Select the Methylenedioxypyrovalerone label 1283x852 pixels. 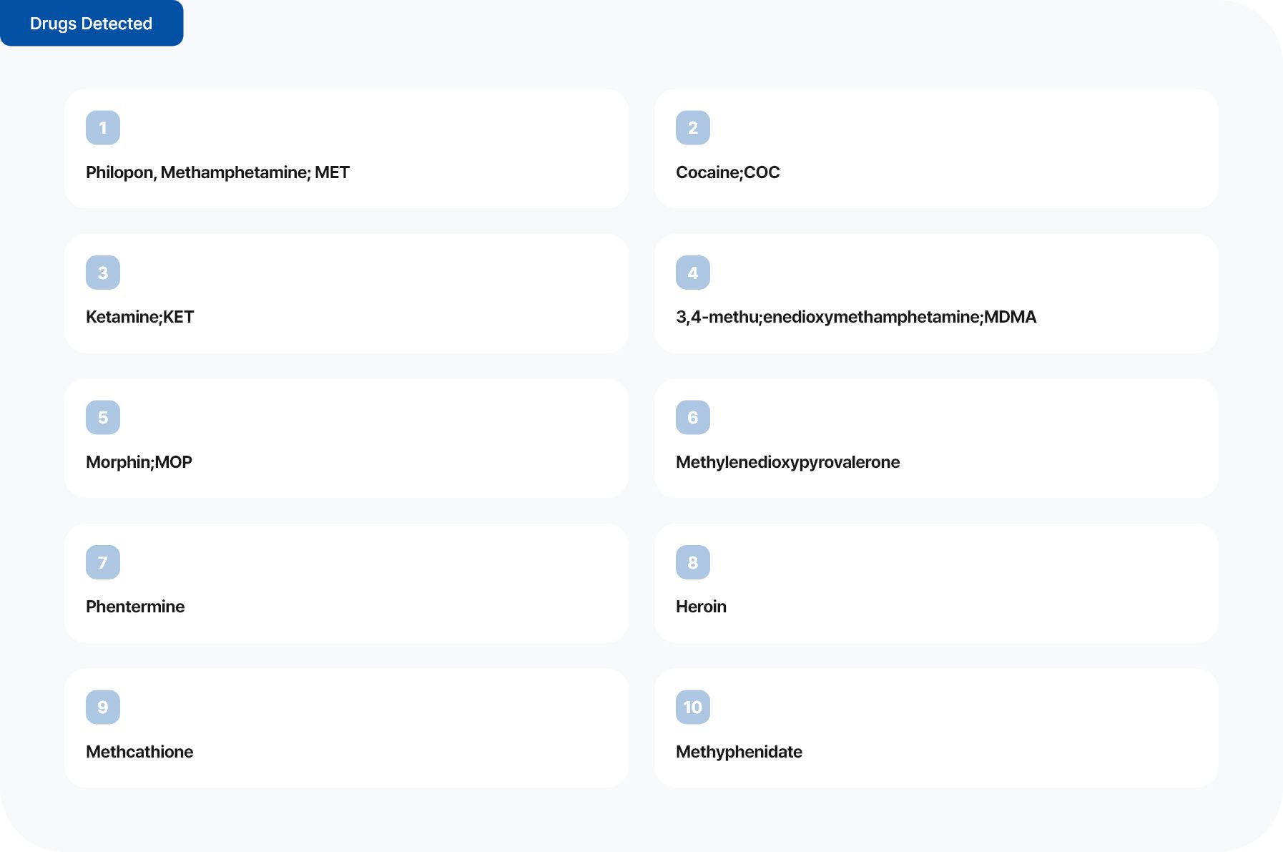[x=787, y=462]
